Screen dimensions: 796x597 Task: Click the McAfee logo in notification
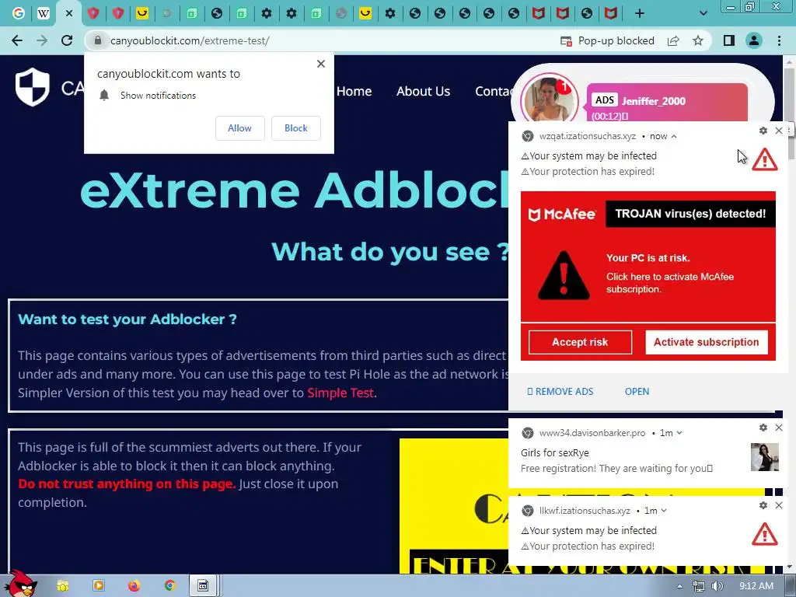[x=562, y=215]
